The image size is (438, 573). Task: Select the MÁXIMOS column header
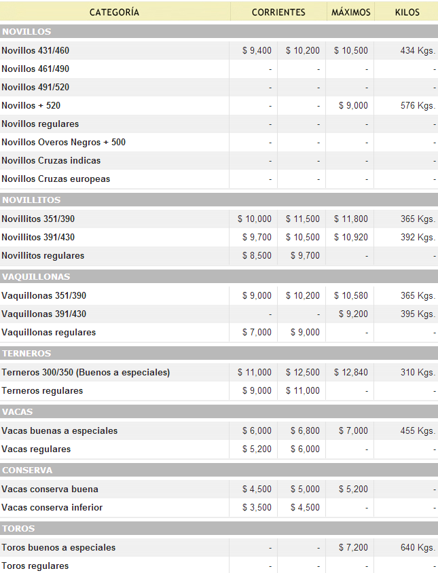351,12
